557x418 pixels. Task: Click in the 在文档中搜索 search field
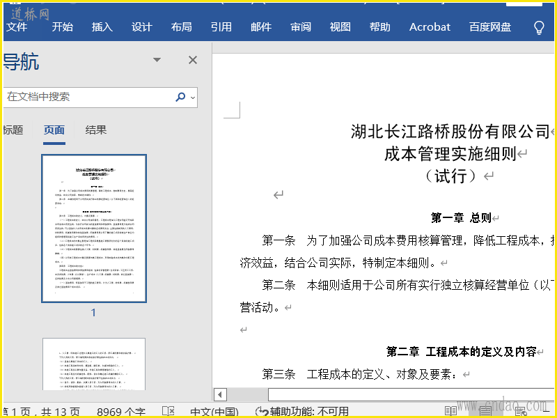pyautogui.click(x=87, y=97)
